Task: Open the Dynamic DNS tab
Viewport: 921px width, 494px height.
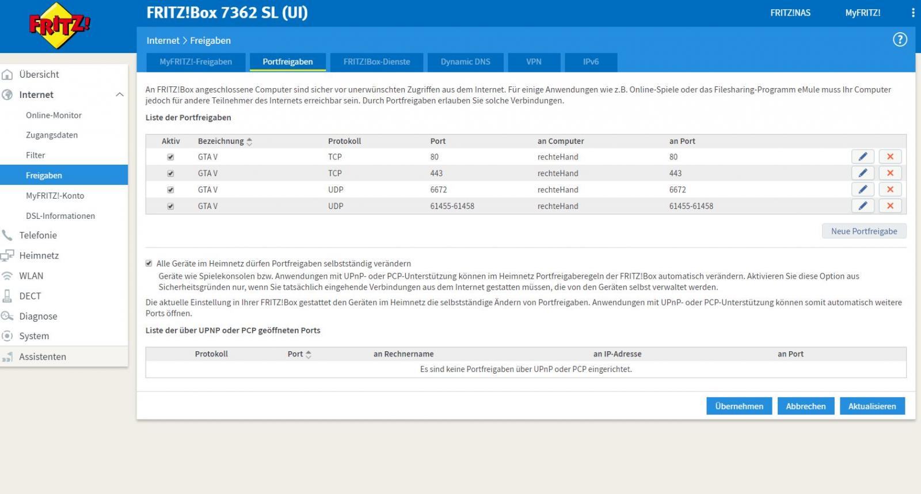Action: pyautogui.click(x=466, y=62)
